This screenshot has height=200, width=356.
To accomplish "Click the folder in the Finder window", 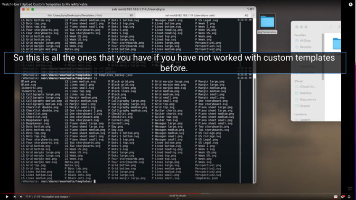I will pos(337,44).
